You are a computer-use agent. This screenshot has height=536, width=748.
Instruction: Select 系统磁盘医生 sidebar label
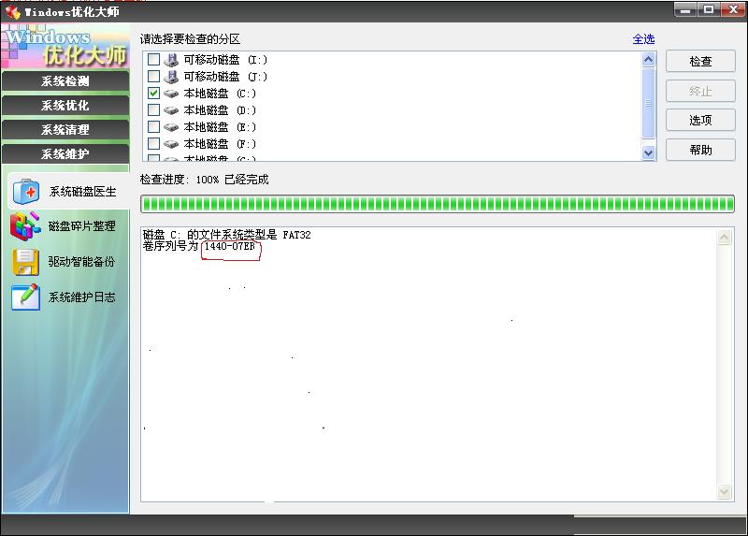tap(82, 192)
